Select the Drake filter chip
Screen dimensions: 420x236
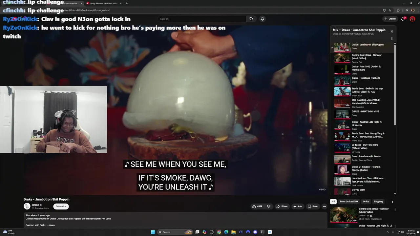tap(366, 202)
